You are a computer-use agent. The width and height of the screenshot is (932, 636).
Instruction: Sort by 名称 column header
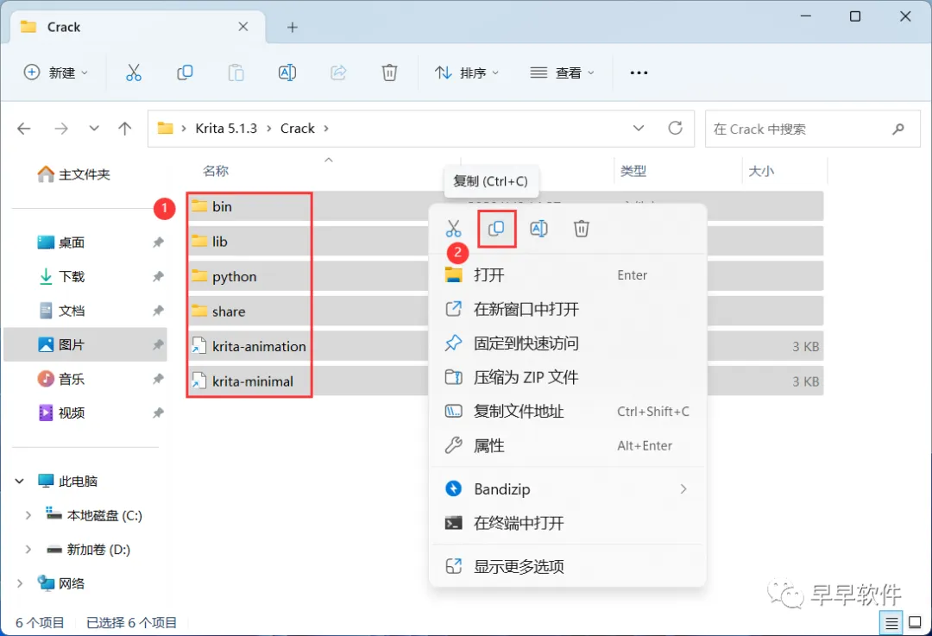(215, 171)
